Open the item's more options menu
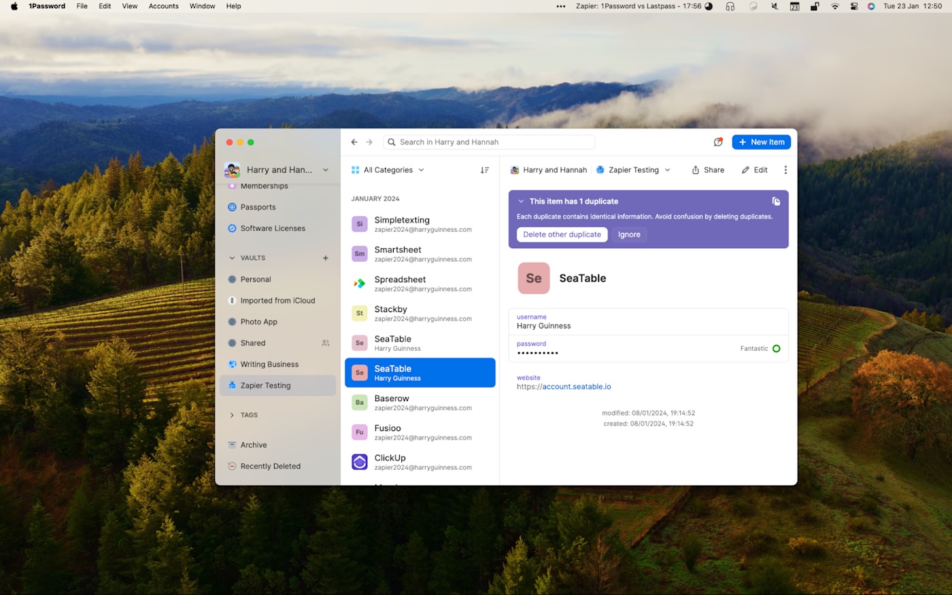This screenshot has width=952, height=595. 785,170
